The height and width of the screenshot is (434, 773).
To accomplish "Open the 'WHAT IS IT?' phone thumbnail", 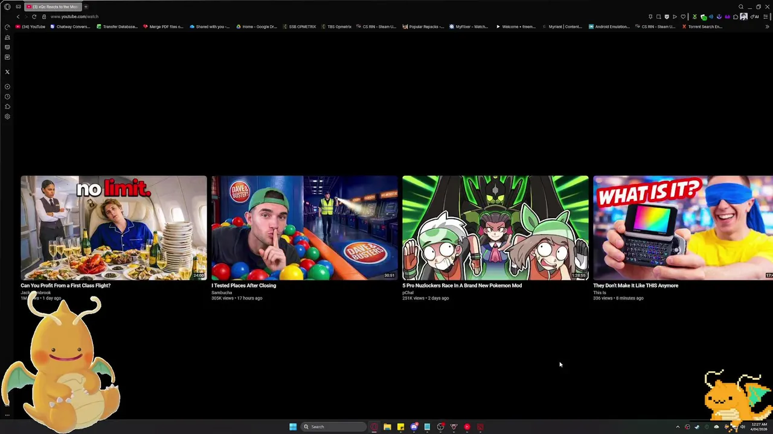I will point(683,228).
